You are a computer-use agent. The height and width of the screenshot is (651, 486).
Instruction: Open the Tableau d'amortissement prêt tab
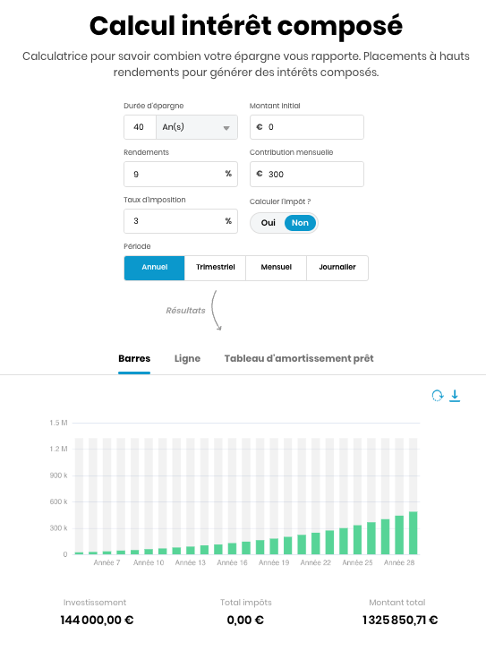click(x=299, y=359)
